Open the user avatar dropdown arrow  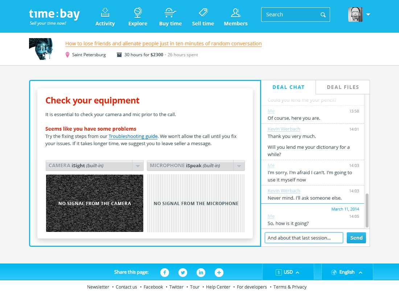[368, 15]
